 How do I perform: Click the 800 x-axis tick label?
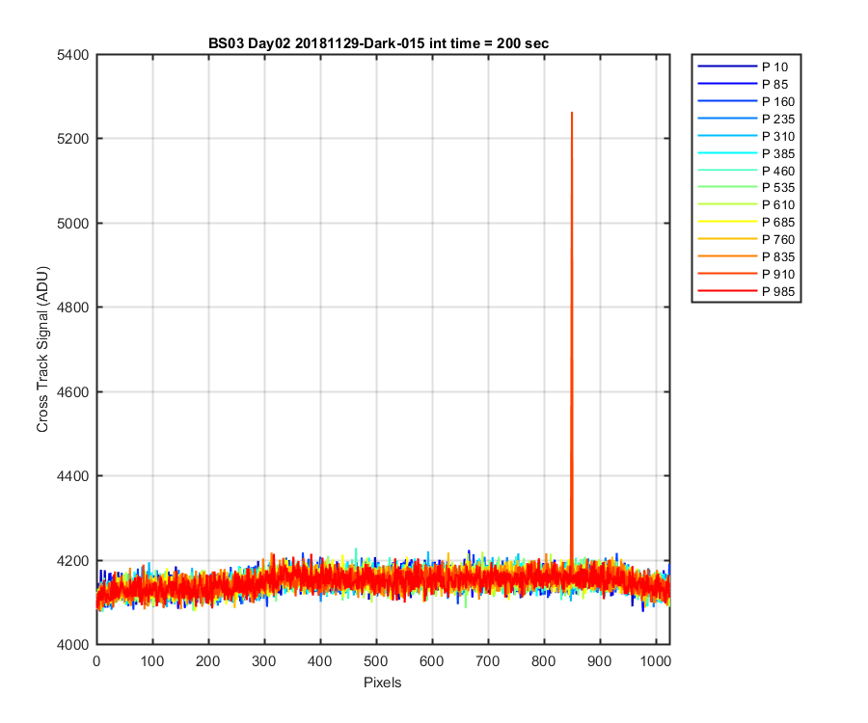tap(544, 661)
